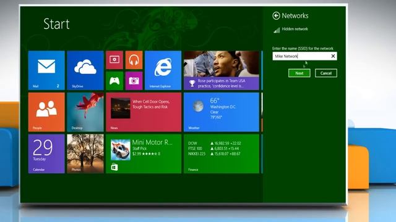Go back using the Networks arrow
The width and height of the screenshot is (396, 222).
click(x=276, y=15)
